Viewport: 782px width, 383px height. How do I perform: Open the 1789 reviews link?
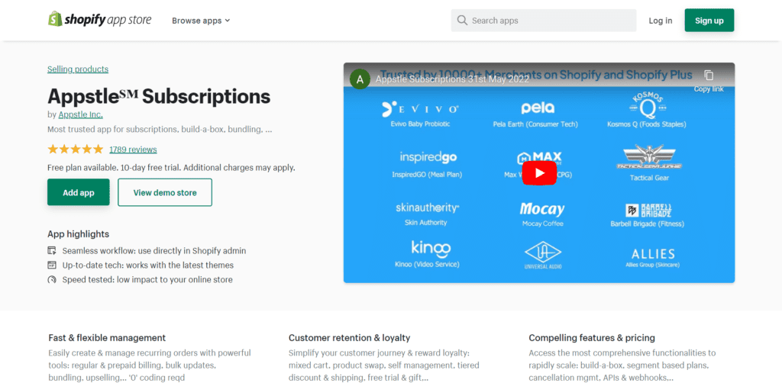(x=133, y=150)
